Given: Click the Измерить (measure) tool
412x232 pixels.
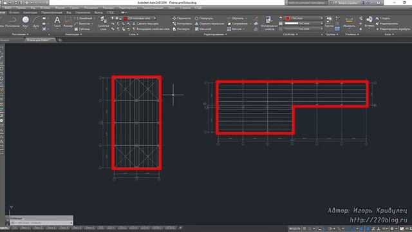Looking at the screenshot, I should click(x=349, y=22).
